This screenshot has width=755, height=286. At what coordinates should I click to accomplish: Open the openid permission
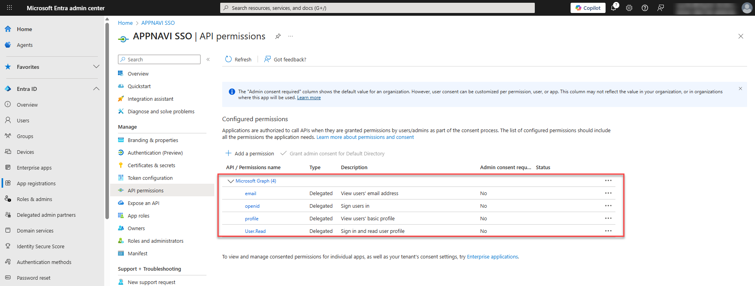click(x=252, y=206)
